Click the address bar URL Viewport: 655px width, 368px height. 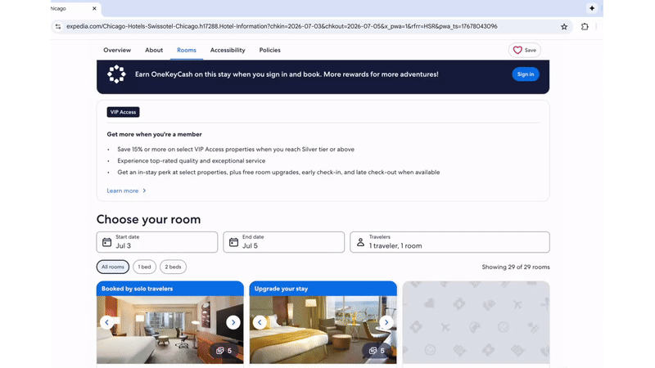click(x=282, y=26)
